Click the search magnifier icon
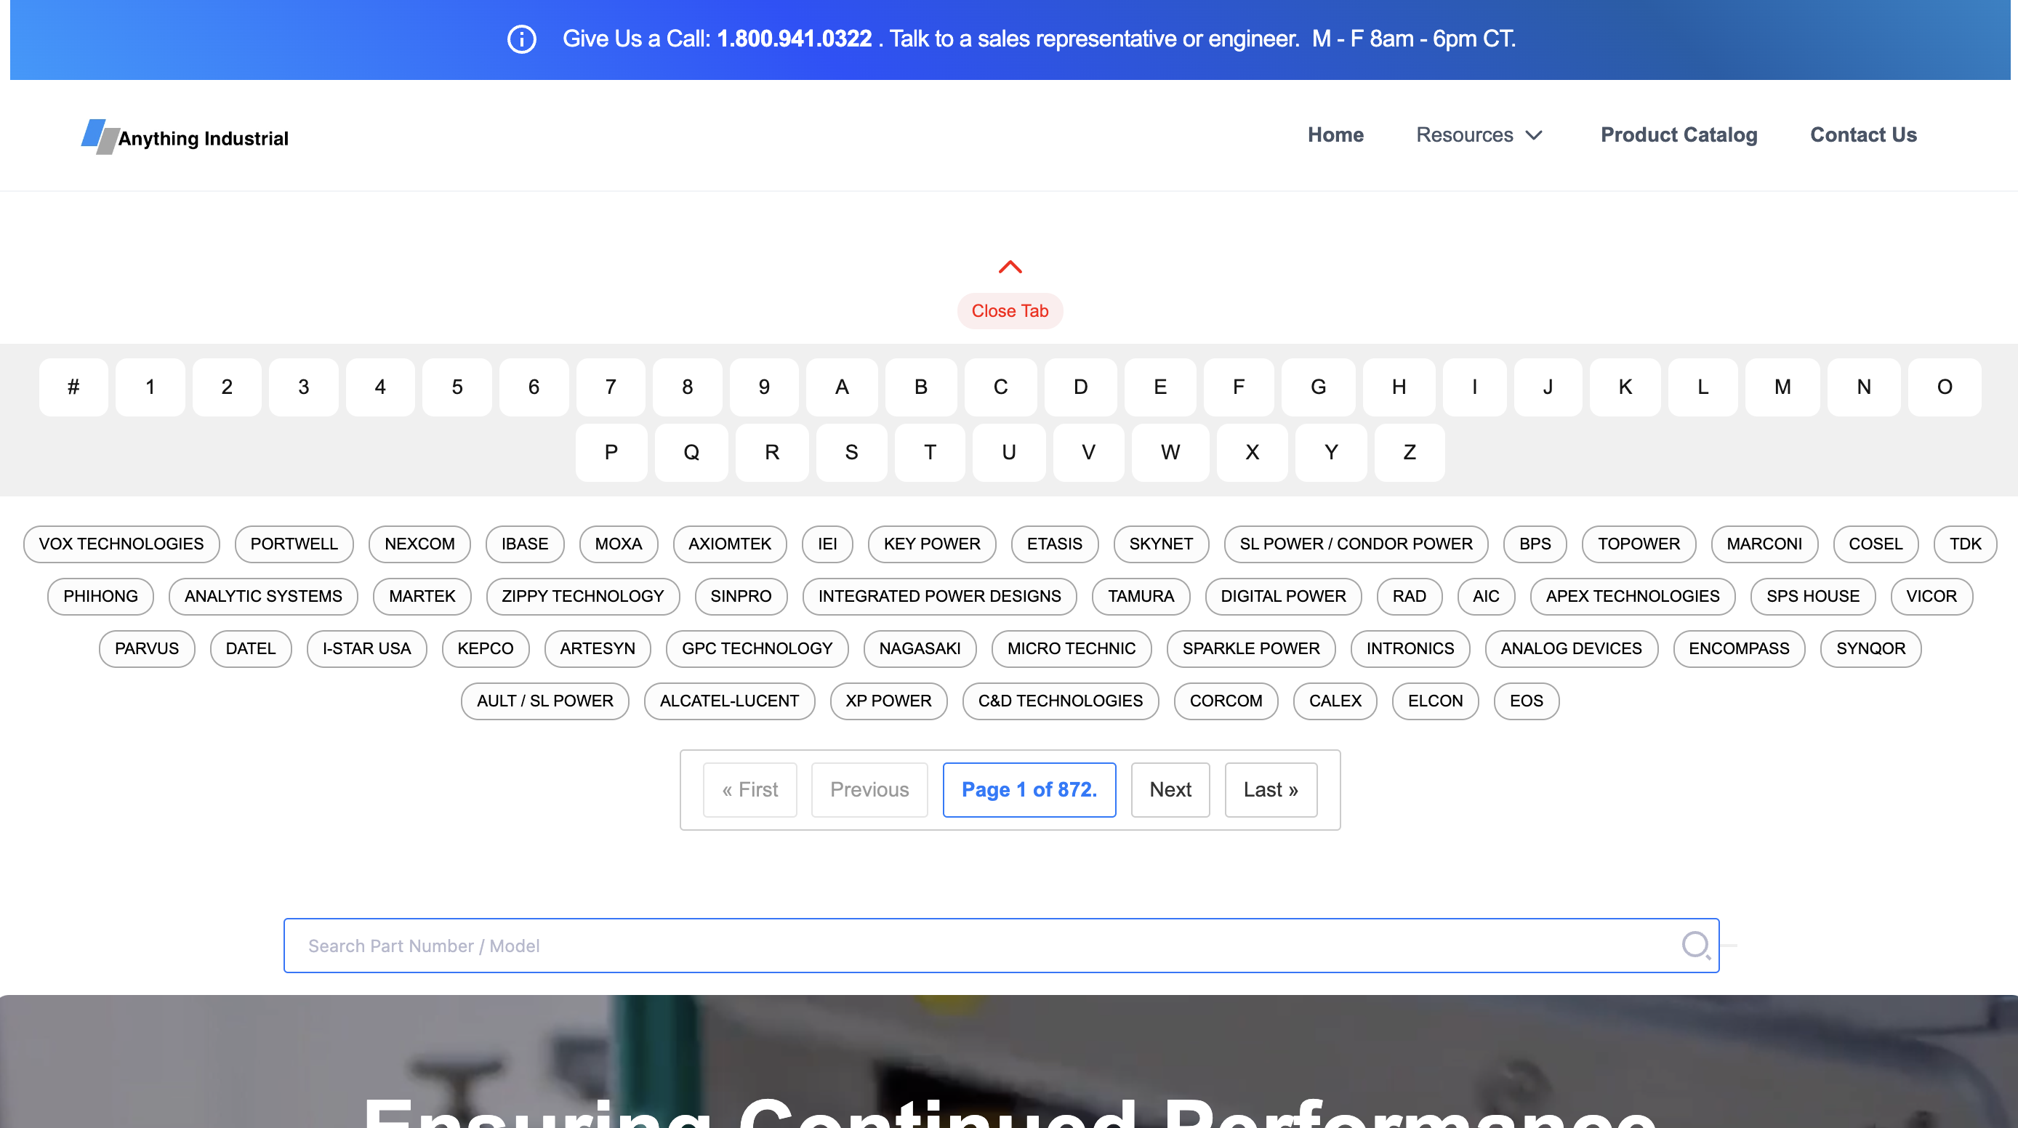The height and width of the screenshot is (1128, 2018). point(1695,945)
